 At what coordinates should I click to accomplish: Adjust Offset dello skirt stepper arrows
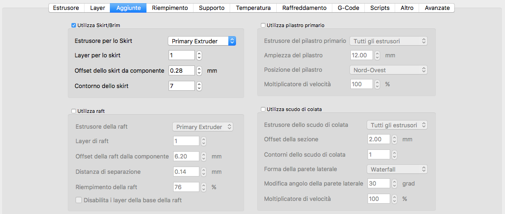pyautogui.click(x=199, y=71)
